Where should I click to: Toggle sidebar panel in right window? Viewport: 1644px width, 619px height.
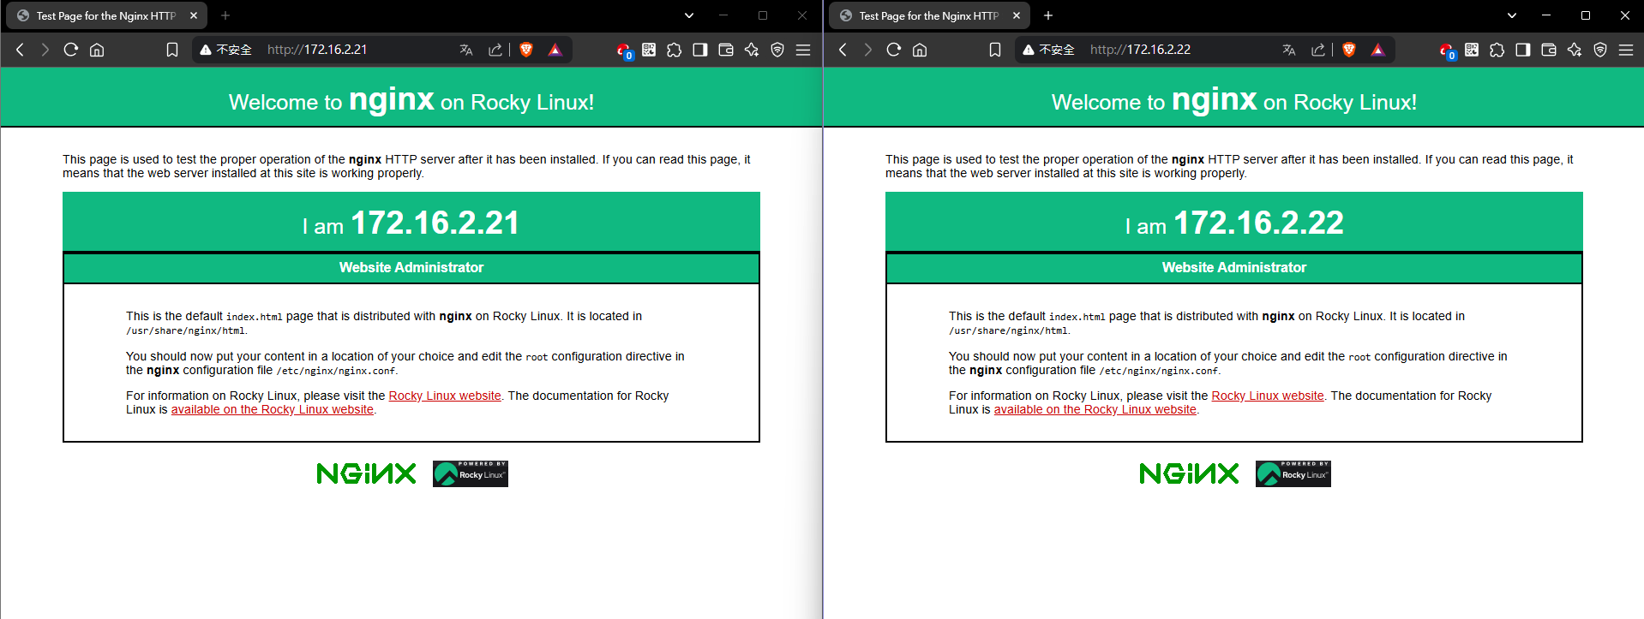[x=1523, y=50]
